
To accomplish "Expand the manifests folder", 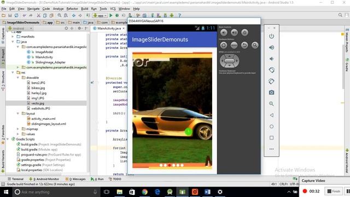I will point(13,37).
